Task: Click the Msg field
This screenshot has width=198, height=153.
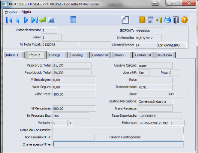Action: [x=174, y=73]
